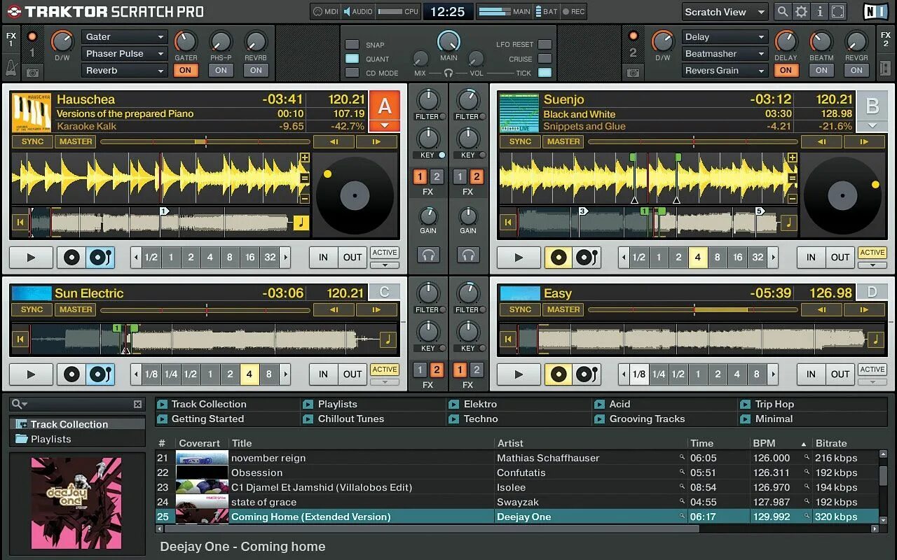Open the Delay effect dropdown
Screen dimensions: 897x560
(725, 37)
